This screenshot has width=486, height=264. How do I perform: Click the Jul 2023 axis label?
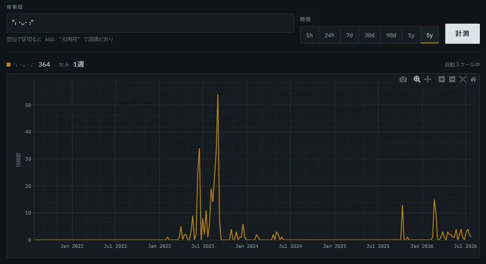(x=203, y=246)
